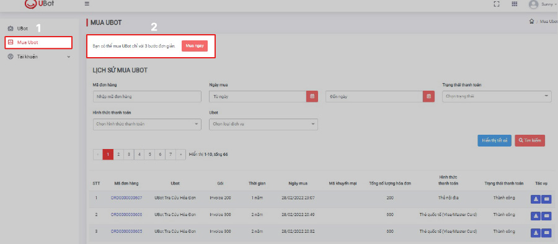Select Mua Ubot in the sidebar
This screenshot has height=244, width=558.
pyautogui.click(x=39, y=42)
